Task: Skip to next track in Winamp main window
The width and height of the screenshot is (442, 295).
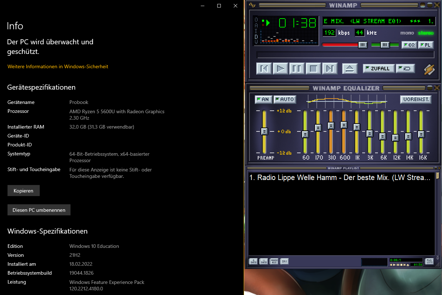Action: [330, 68]
